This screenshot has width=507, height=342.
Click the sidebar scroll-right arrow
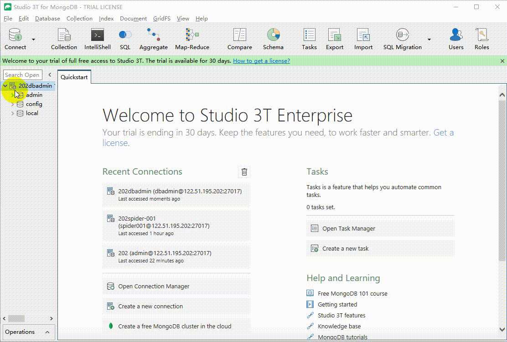tap(52, 318)
